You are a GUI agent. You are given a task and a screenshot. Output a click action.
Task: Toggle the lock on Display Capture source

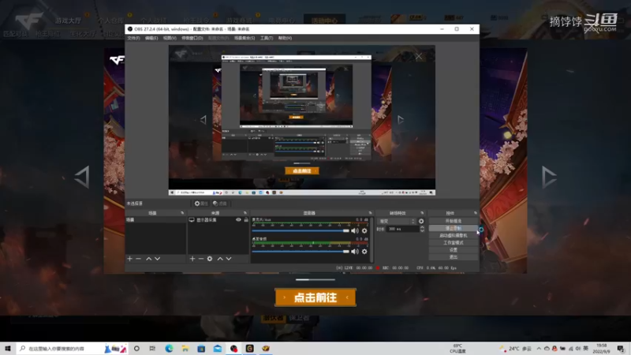point(246,220)
